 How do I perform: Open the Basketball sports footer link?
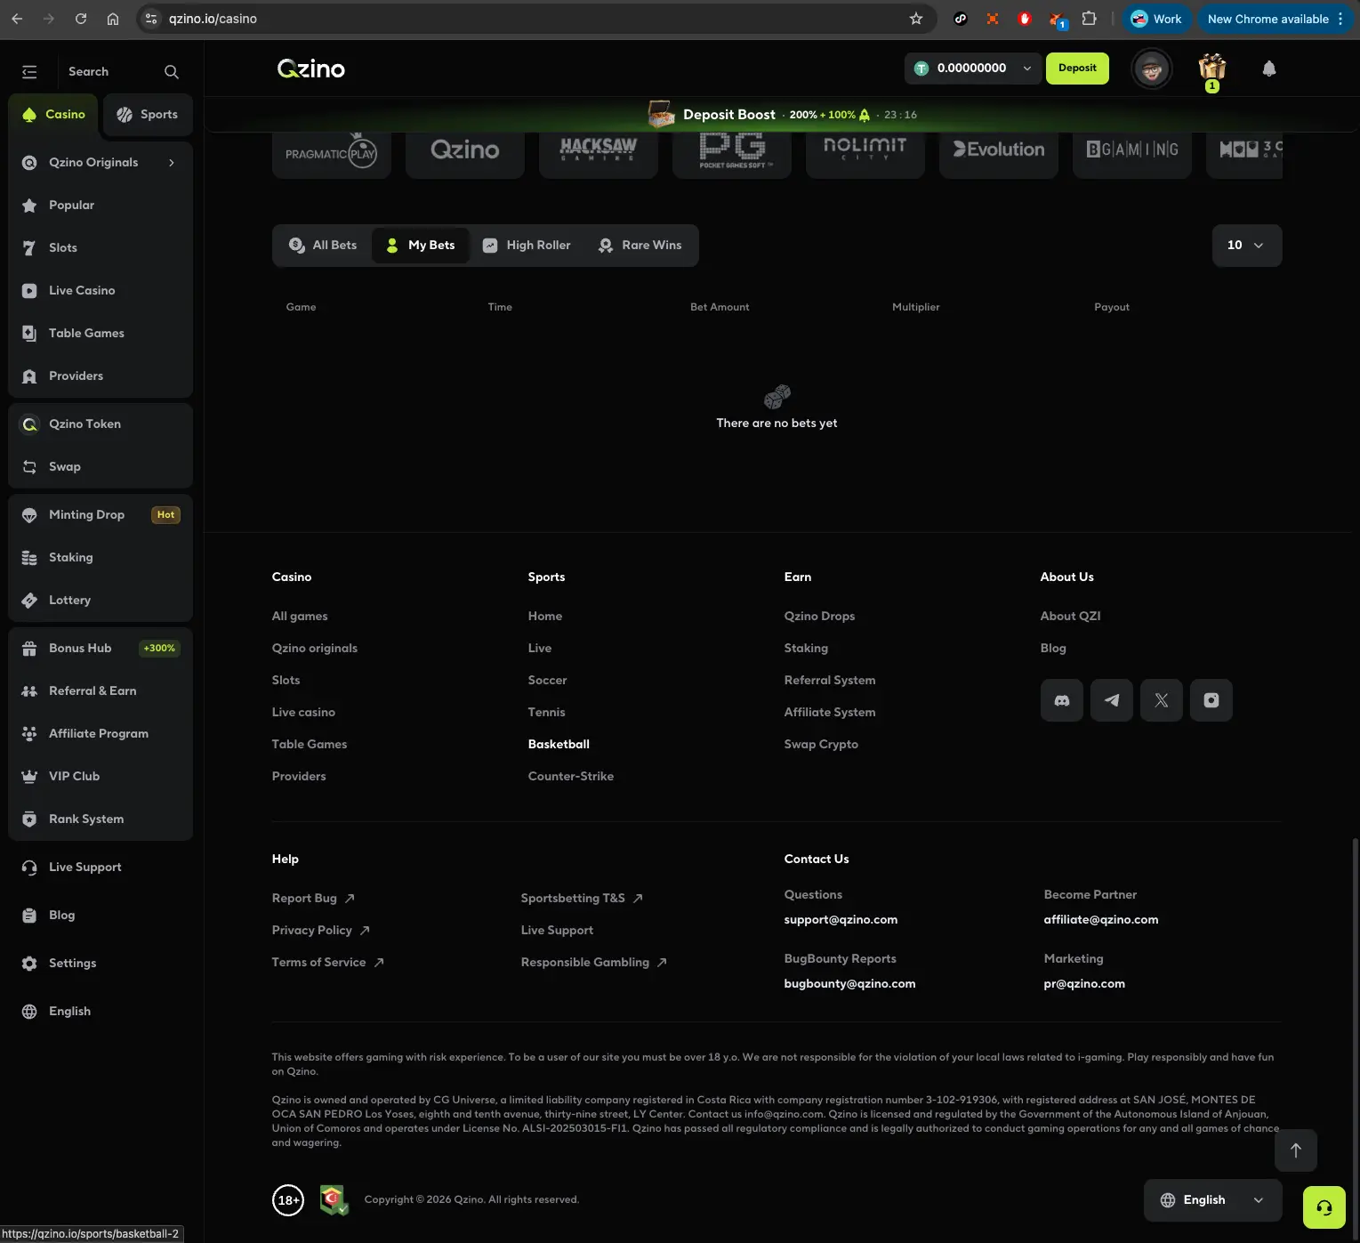(x=559, y=745)
